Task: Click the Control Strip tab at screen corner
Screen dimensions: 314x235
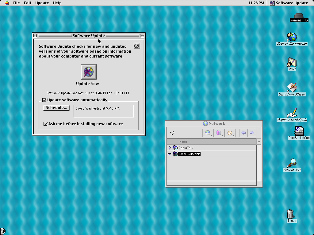Action: [2, 231]
